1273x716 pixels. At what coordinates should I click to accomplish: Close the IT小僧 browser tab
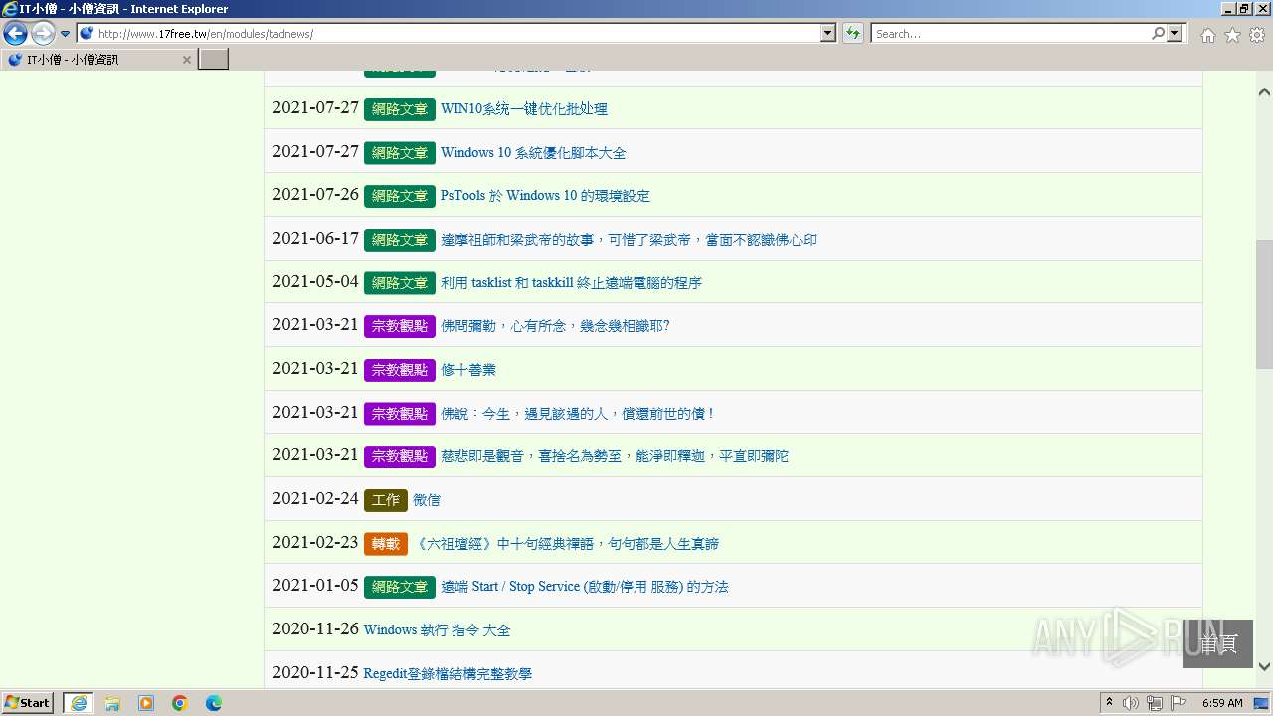point(186,60)
